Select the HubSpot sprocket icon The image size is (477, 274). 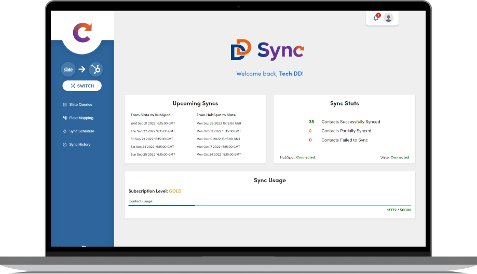[96, 70]
